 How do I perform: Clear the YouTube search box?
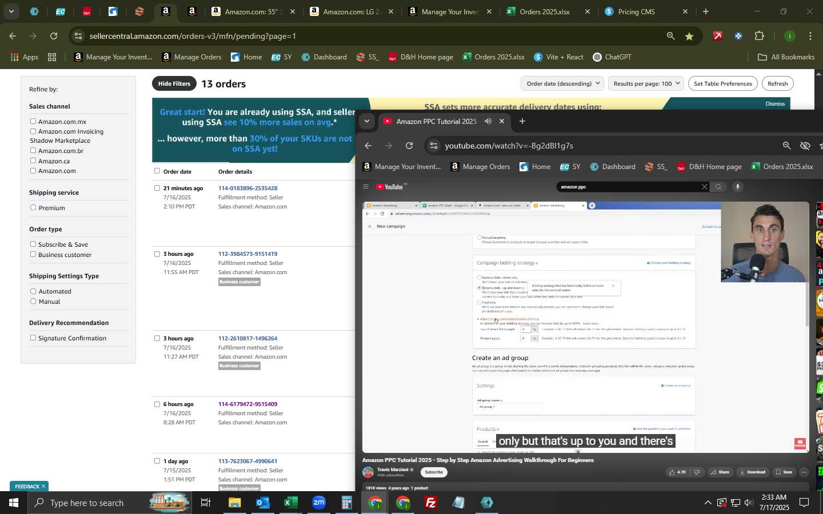click(704, 187)
